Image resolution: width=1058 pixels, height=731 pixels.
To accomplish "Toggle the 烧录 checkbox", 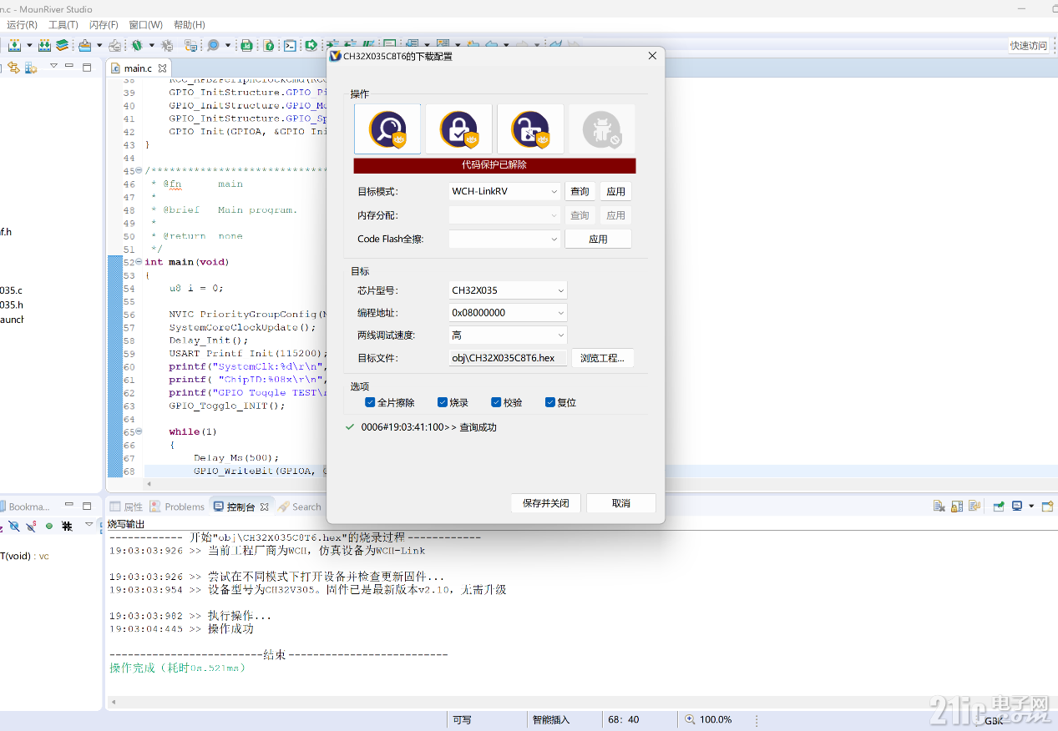I will pyautogui.click(x=443, y=402).
